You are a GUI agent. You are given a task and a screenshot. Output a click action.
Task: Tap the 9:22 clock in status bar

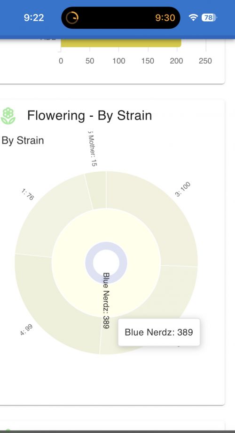[34, 18]
